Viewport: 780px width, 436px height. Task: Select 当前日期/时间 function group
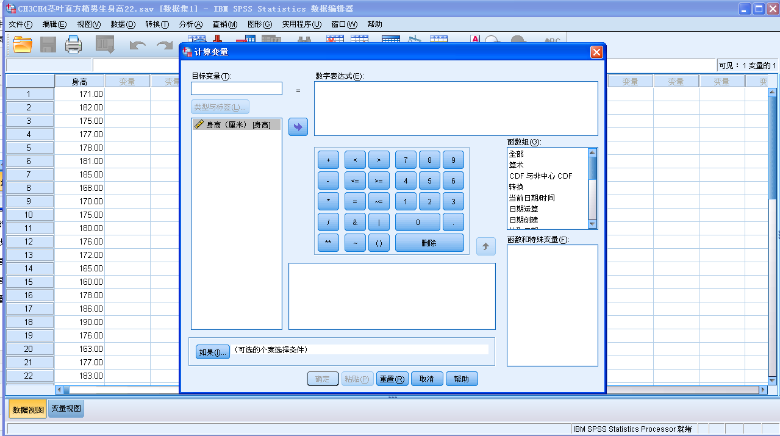[532, 198]
